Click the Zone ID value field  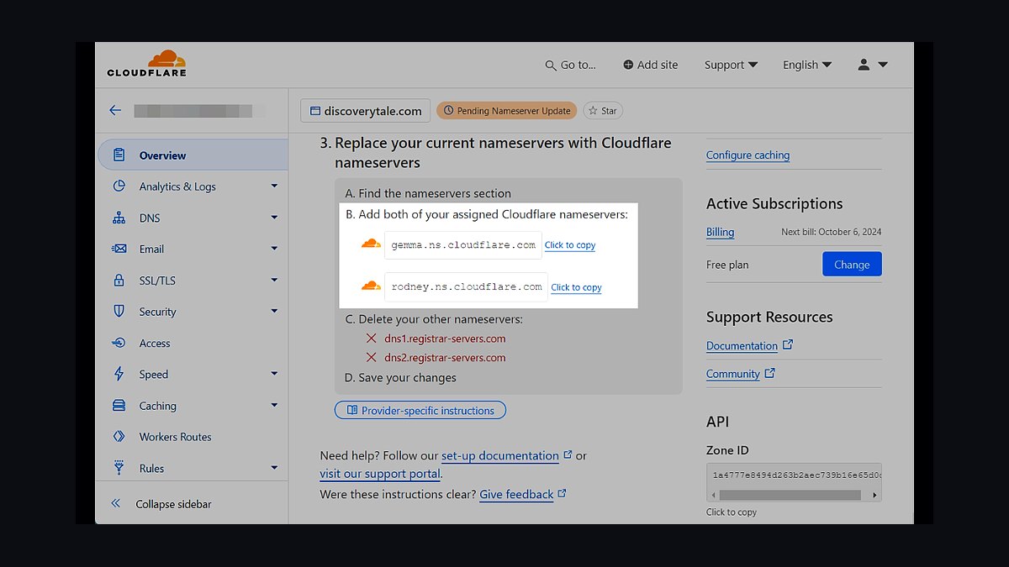point(794,475)
